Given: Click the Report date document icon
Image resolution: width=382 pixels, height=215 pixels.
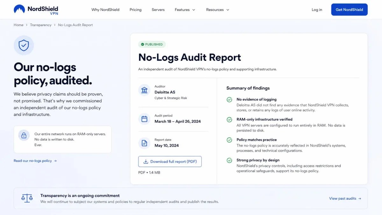Looking at the screenshot, I should tap(144, 143).
